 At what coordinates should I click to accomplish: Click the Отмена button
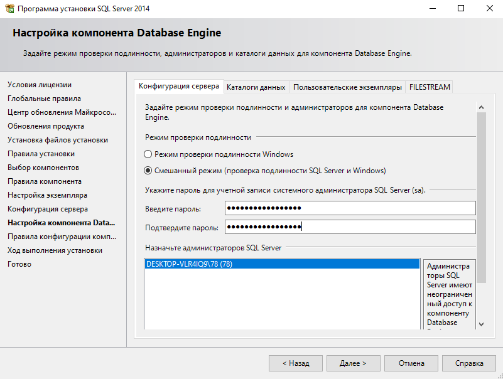click(x=411, y=363)
